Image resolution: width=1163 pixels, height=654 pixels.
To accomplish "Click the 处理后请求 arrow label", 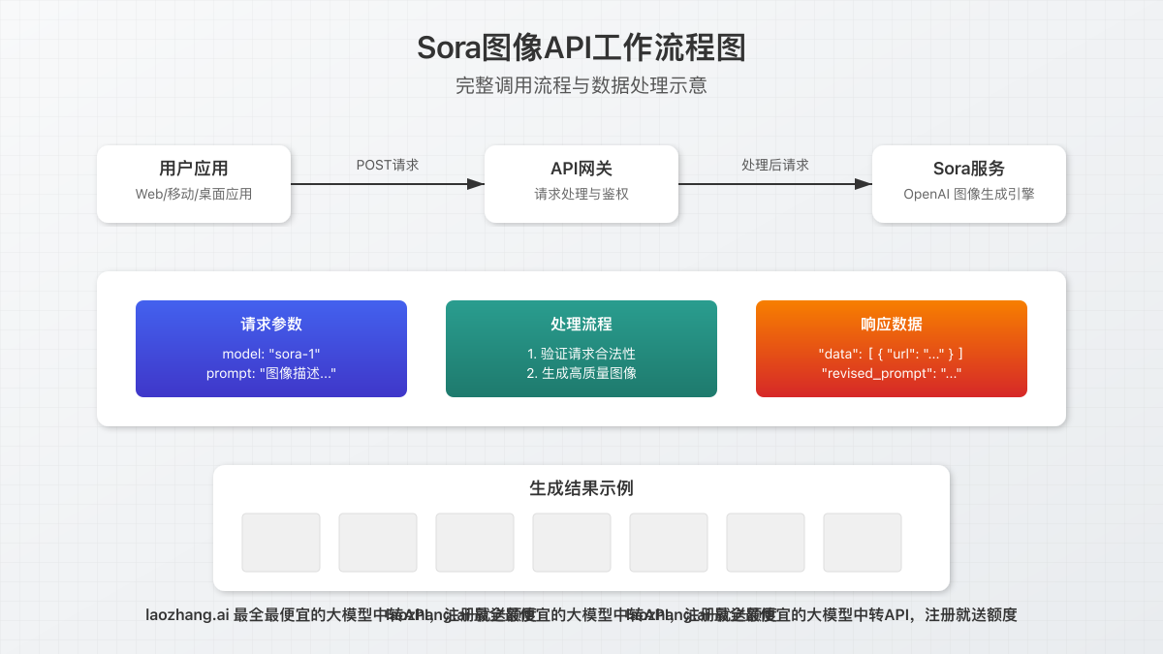I will pos(775,165).
